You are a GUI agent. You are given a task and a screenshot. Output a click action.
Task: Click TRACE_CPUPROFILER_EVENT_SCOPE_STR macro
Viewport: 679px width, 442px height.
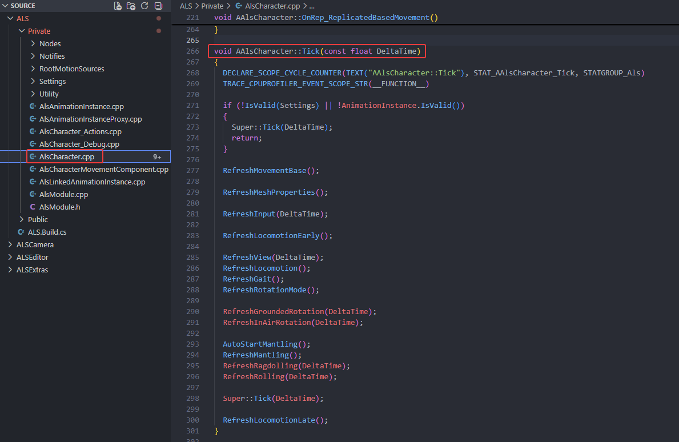coord(296,83)
